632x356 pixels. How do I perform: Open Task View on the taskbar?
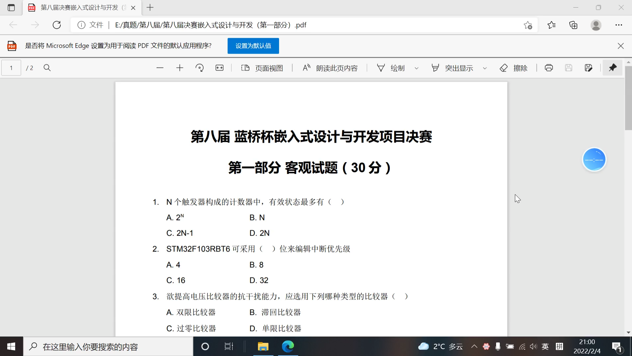point(229,346)
